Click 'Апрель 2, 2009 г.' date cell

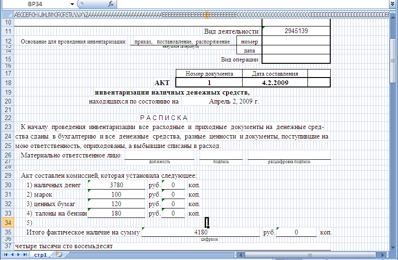tap(234, 102)
